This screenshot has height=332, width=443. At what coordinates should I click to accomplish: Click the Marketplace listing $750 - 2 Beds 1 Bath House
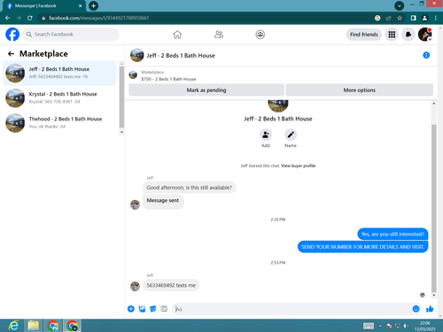point(168,79)
